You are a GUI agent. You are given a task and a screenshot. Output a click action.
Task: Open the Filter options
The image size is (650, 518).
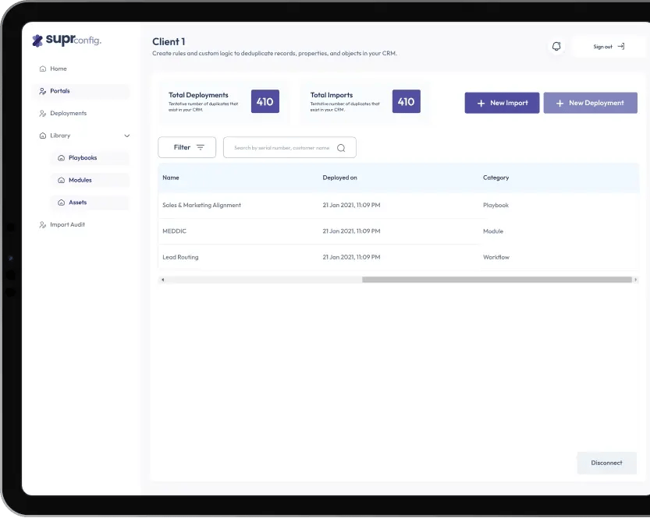187,147
